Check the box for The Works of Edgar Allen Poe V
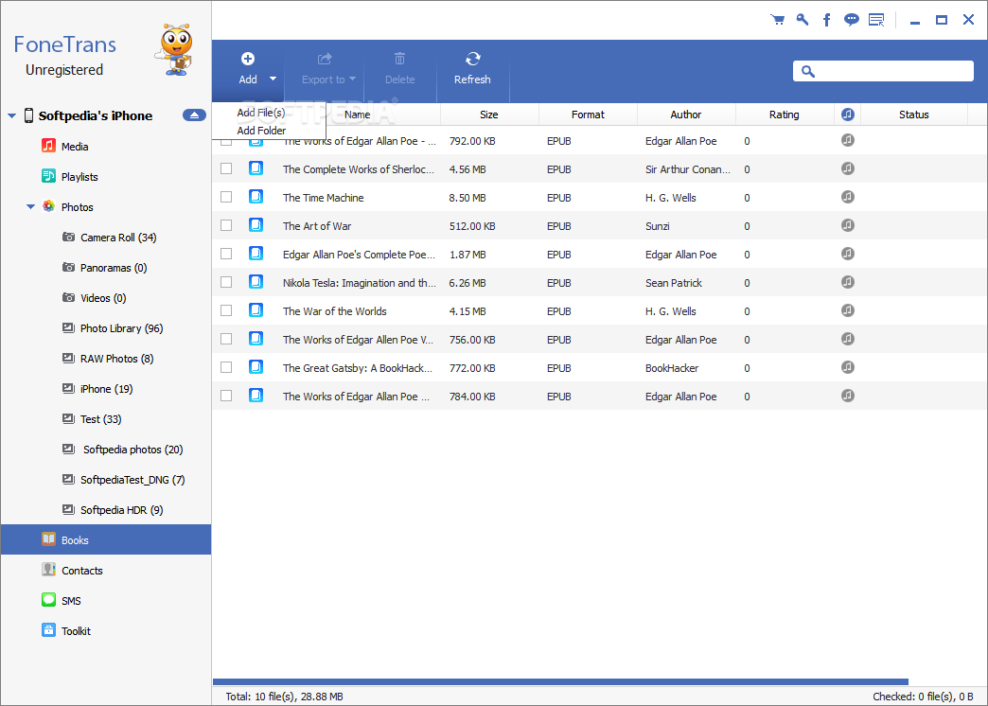 pos(226,339)
